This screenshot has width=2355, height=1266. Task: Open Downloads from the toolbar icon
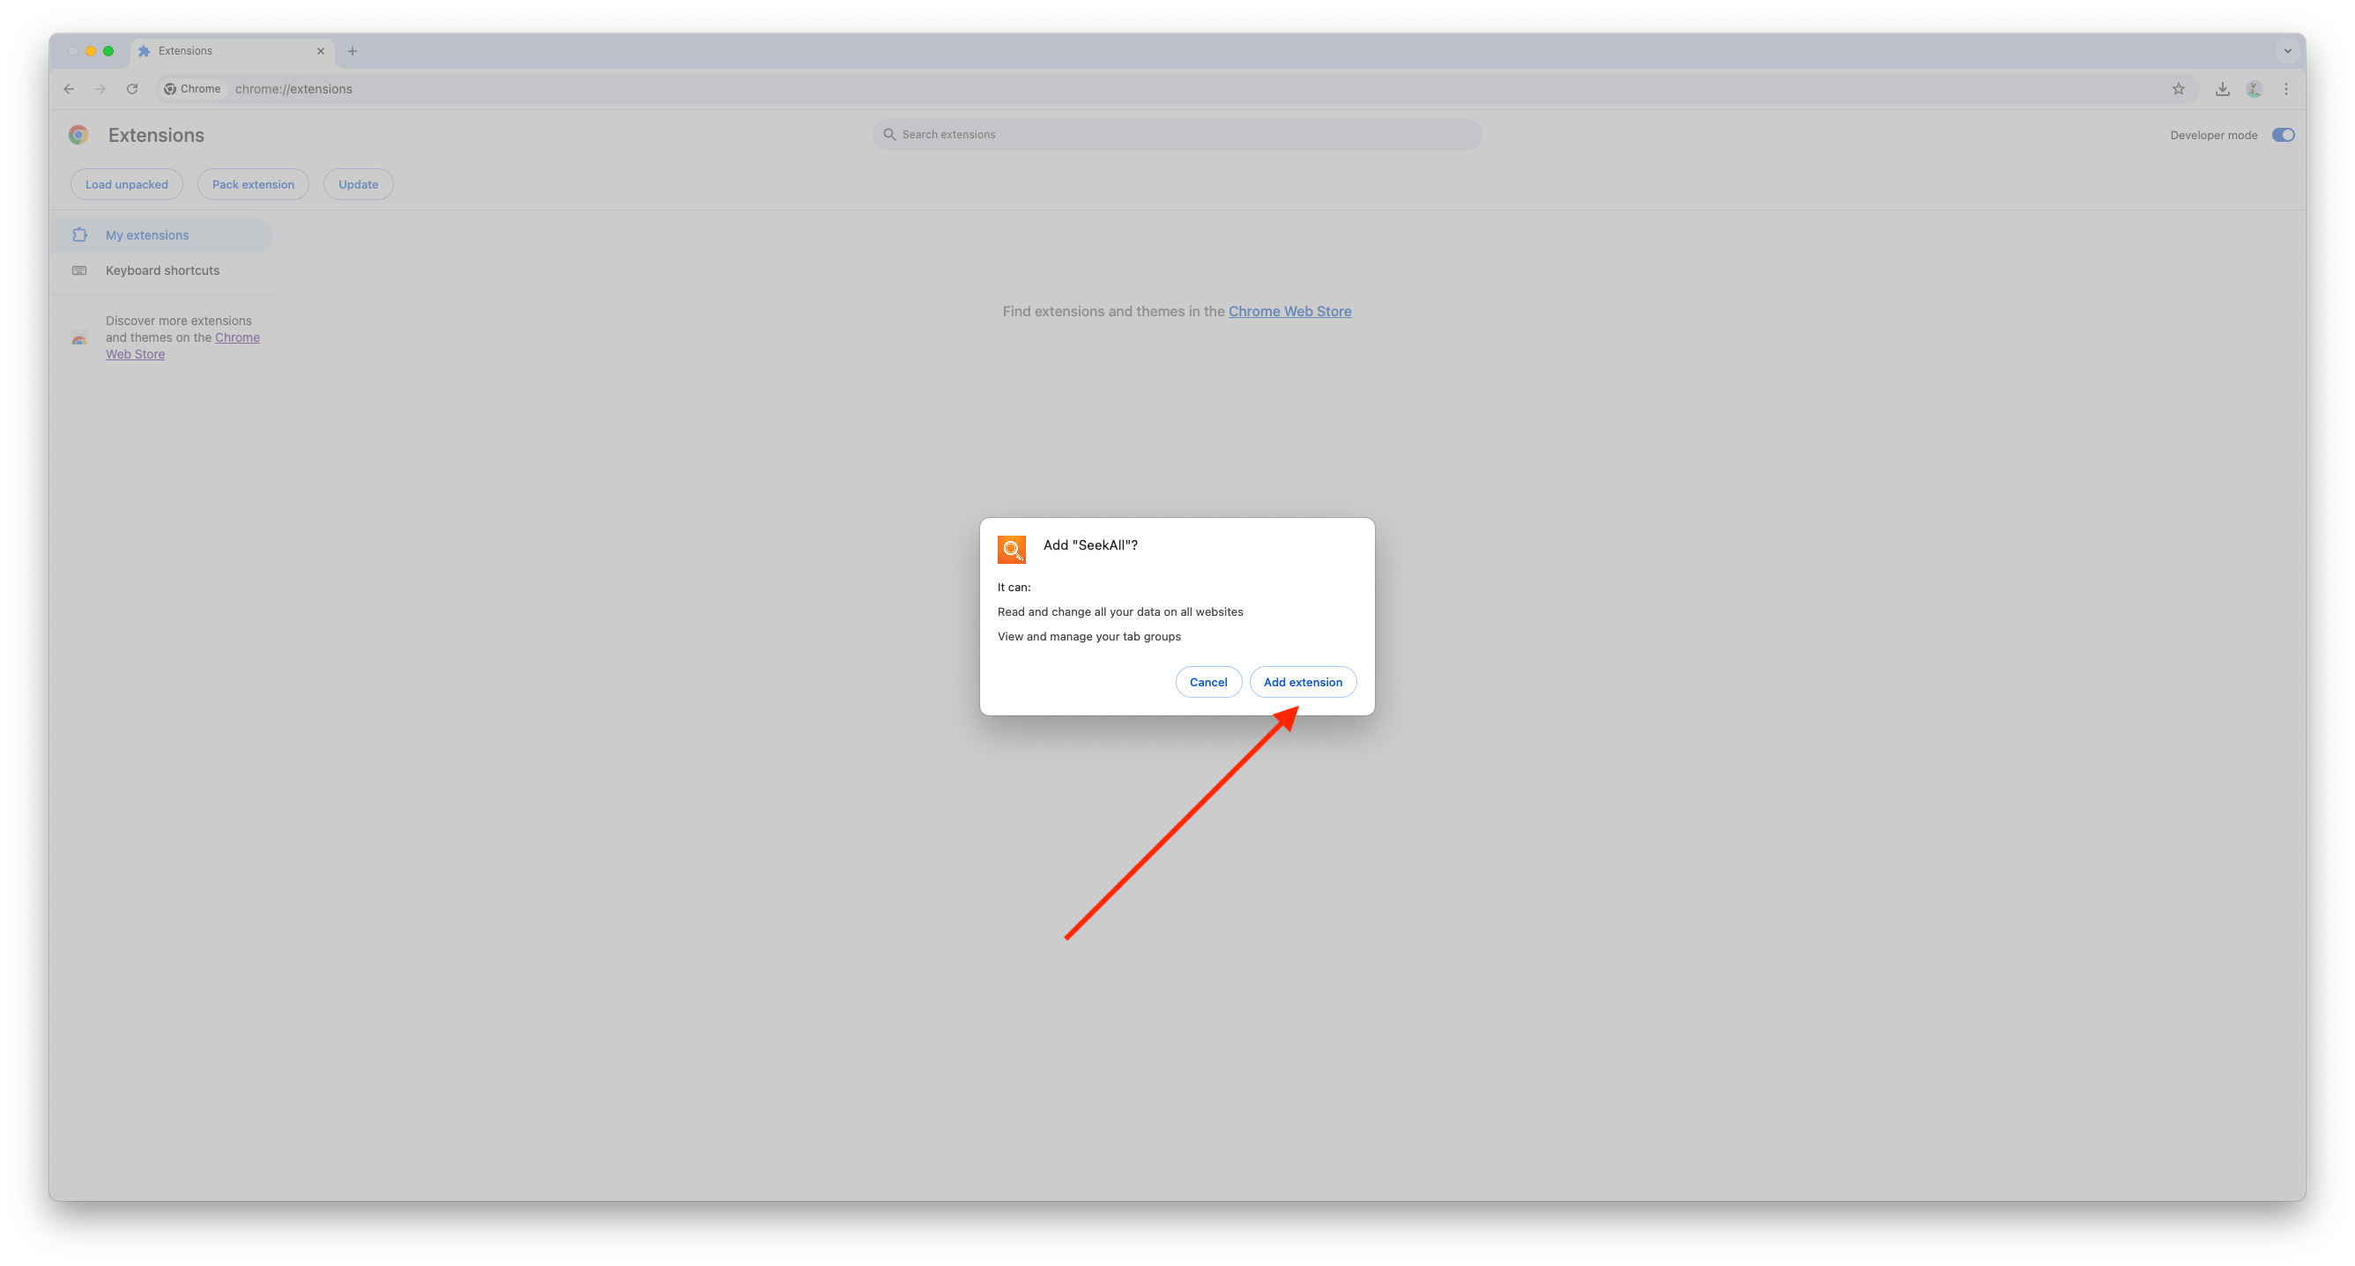click(x=2223, y=89)
